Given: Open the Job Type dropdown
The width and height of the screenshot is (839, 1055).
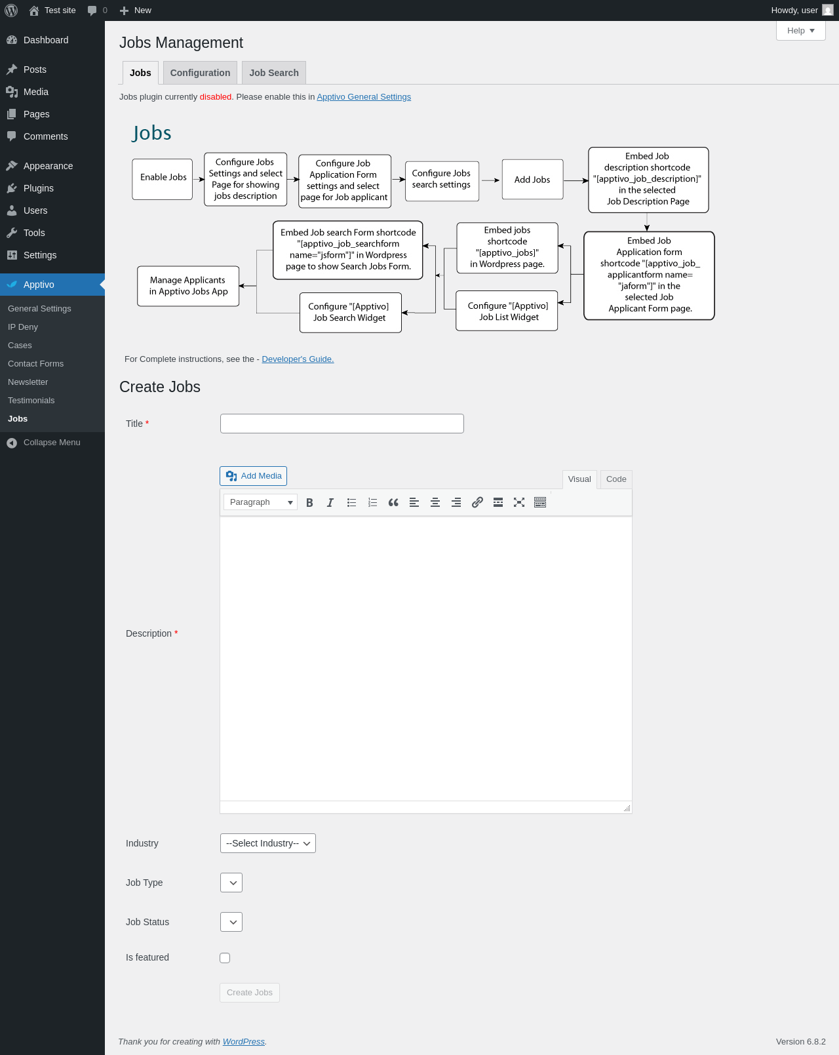Looking at the screenshot, I should pos(231,883).
